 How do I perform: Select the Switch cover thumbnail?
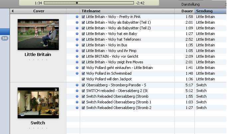(x=38, y=103)
